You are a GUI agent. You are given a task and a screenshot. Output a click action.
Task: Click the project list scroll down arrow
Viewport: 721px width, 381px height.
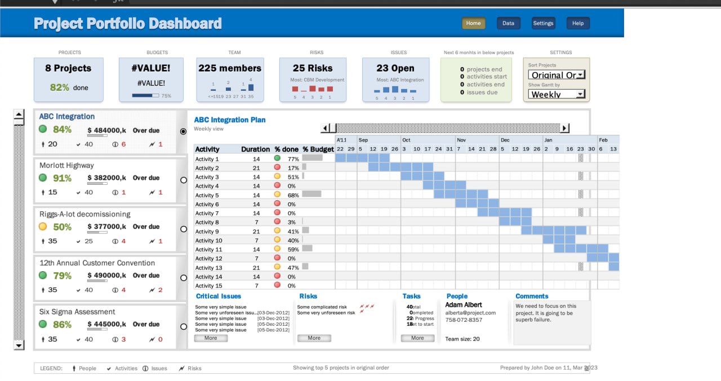pyautogui.click(x=19, y=345)
